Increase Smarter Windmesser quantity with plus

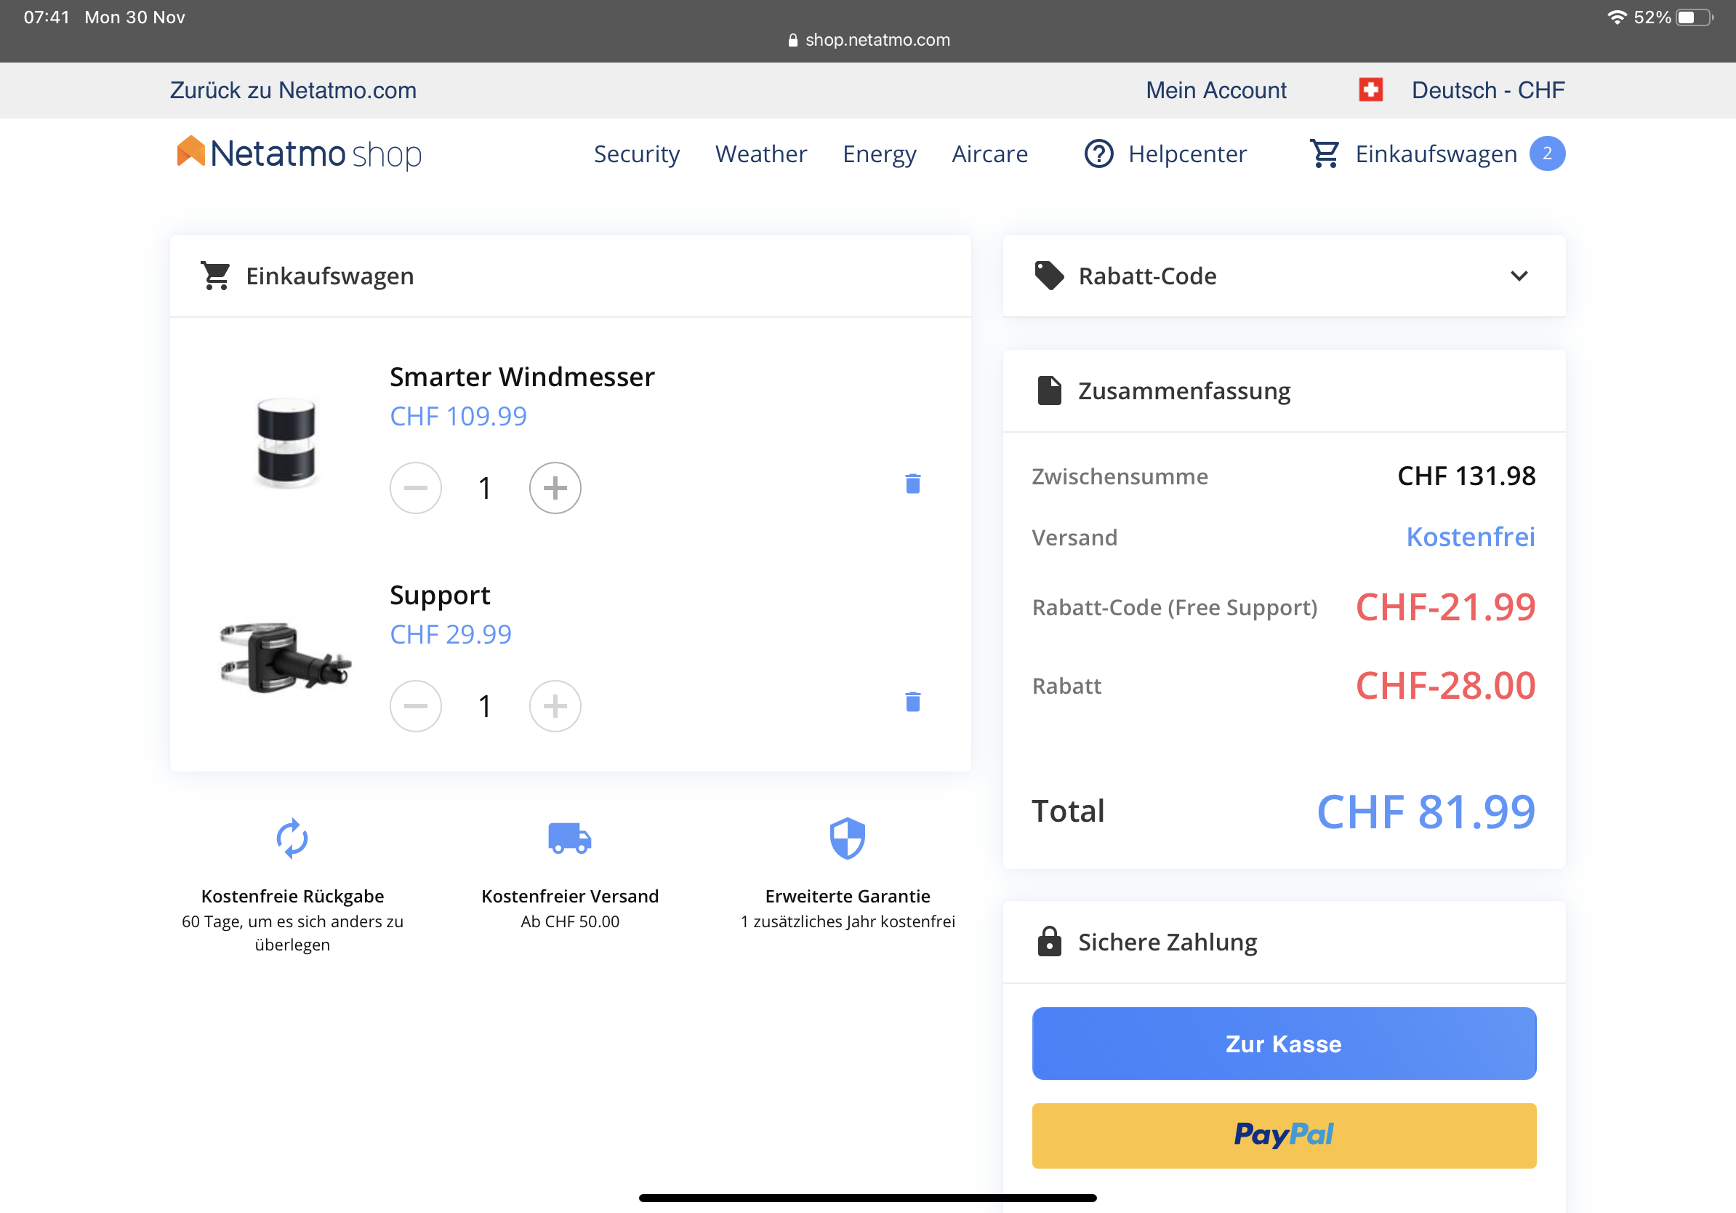point(555,488)
